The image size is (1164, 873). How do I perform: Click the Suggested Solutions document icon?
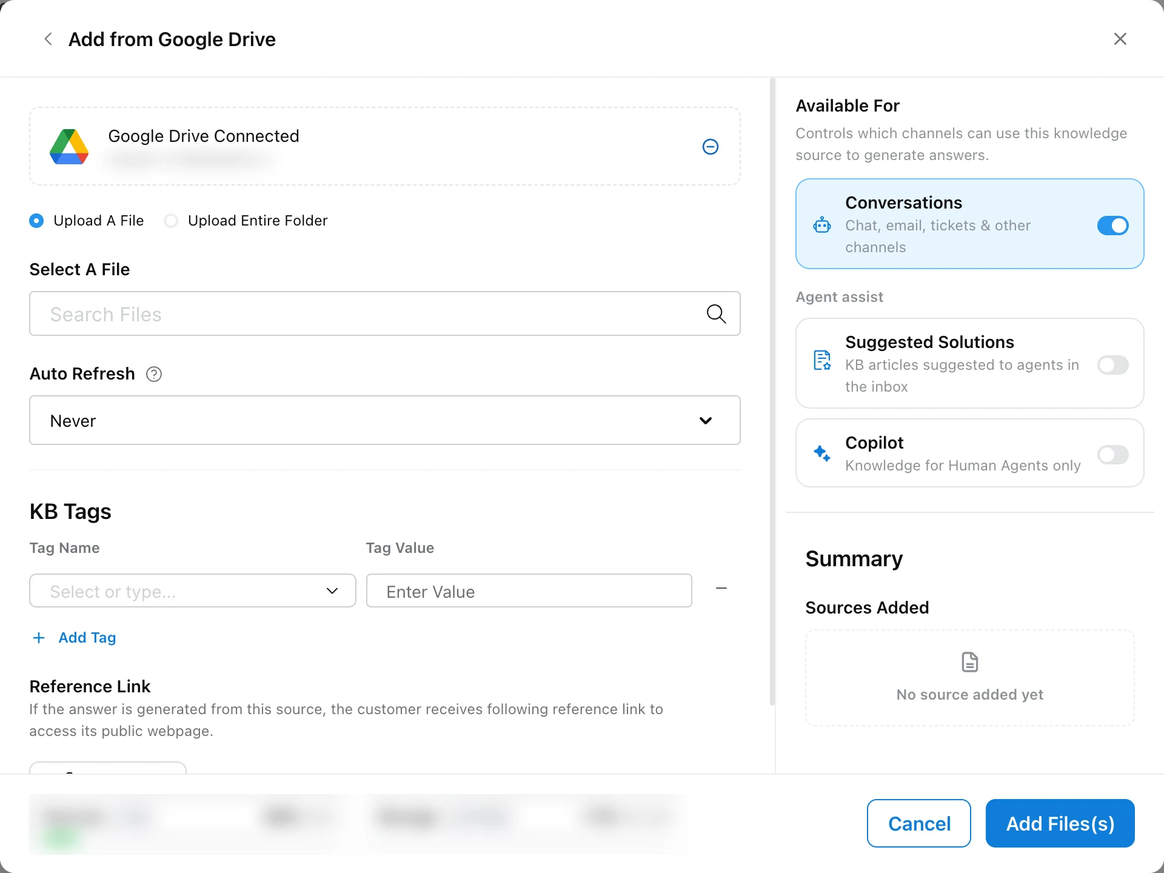tap(822, 360)
